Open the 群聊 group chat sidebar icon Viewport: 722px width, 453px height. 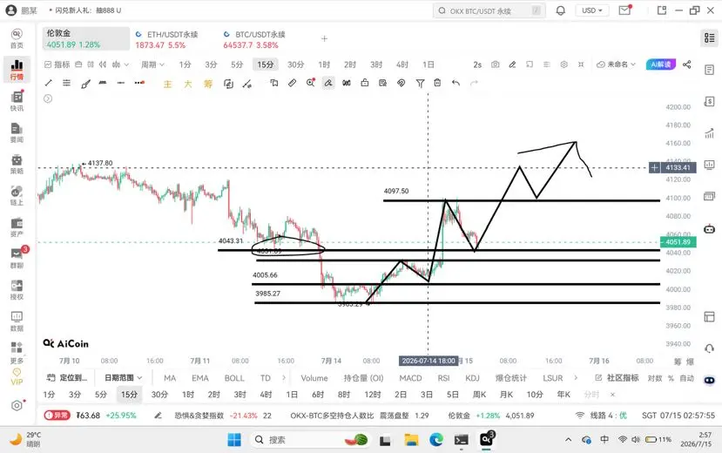[x=17, y=258]
